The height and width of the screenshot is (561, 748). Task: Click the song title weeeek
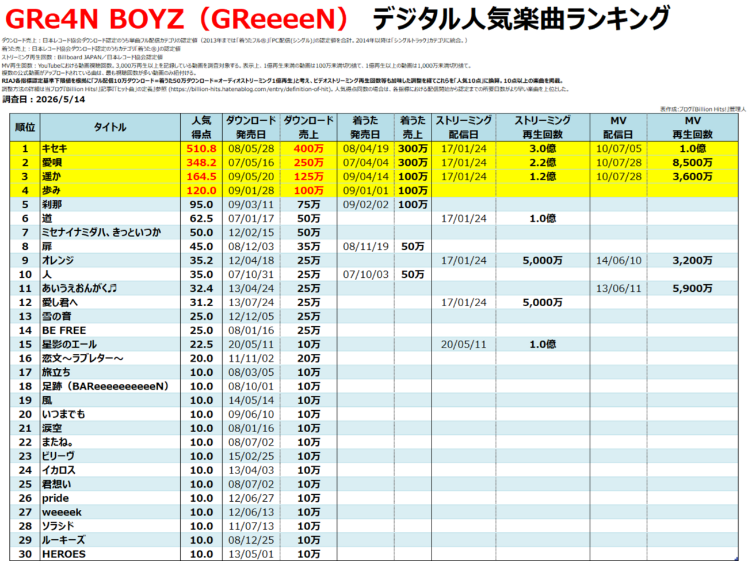pyautogui.click(x=62, y=512)
